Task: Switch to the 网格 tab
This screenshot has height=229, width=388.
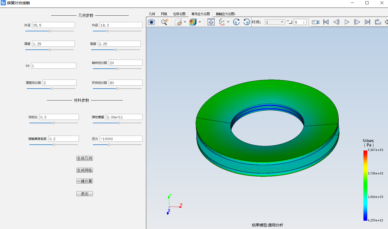Action: coord(164,14)
